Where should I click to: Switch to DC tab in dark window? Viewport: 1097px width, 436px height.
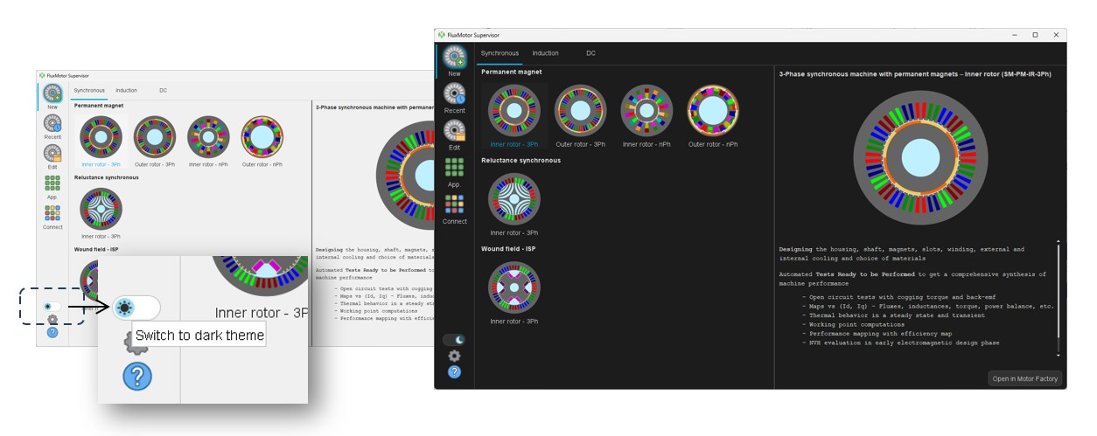[x=591, y=53]
